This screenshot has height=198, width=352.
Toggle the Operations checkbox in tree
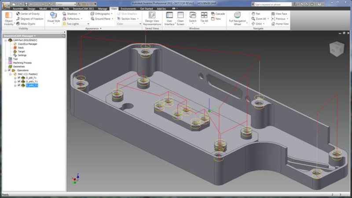(x=9, y=70)
